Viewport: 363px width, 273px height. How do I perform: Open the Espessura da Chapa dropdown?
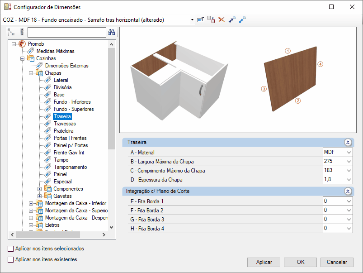pyautogui.click(x=349, y=179)
